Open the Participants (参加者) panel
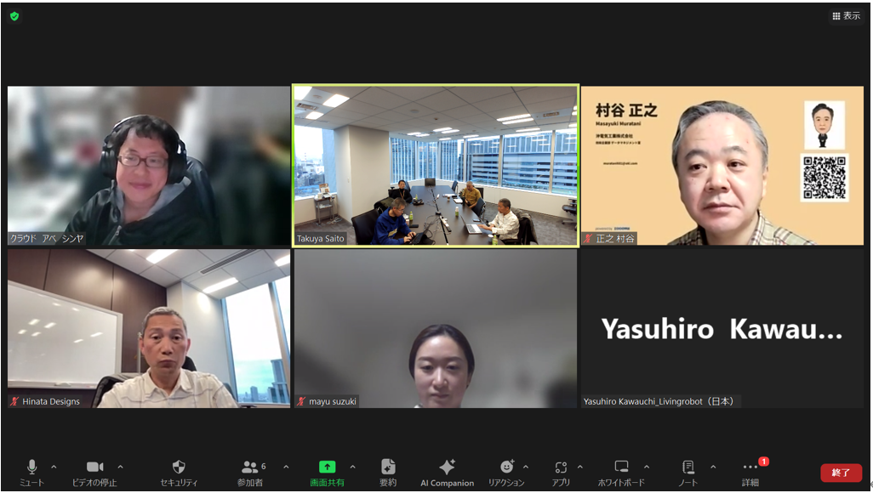 pyautogui.click(x=251, y=467)
